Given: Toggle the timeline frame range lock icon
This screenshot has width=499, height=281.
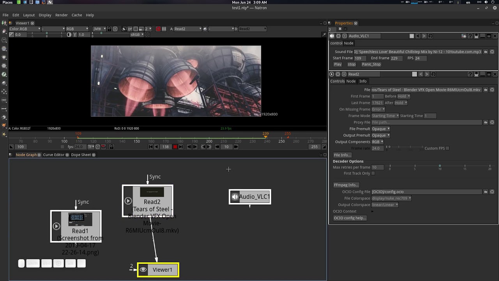Looking at the screenshot, I should [x=111, y=147].
